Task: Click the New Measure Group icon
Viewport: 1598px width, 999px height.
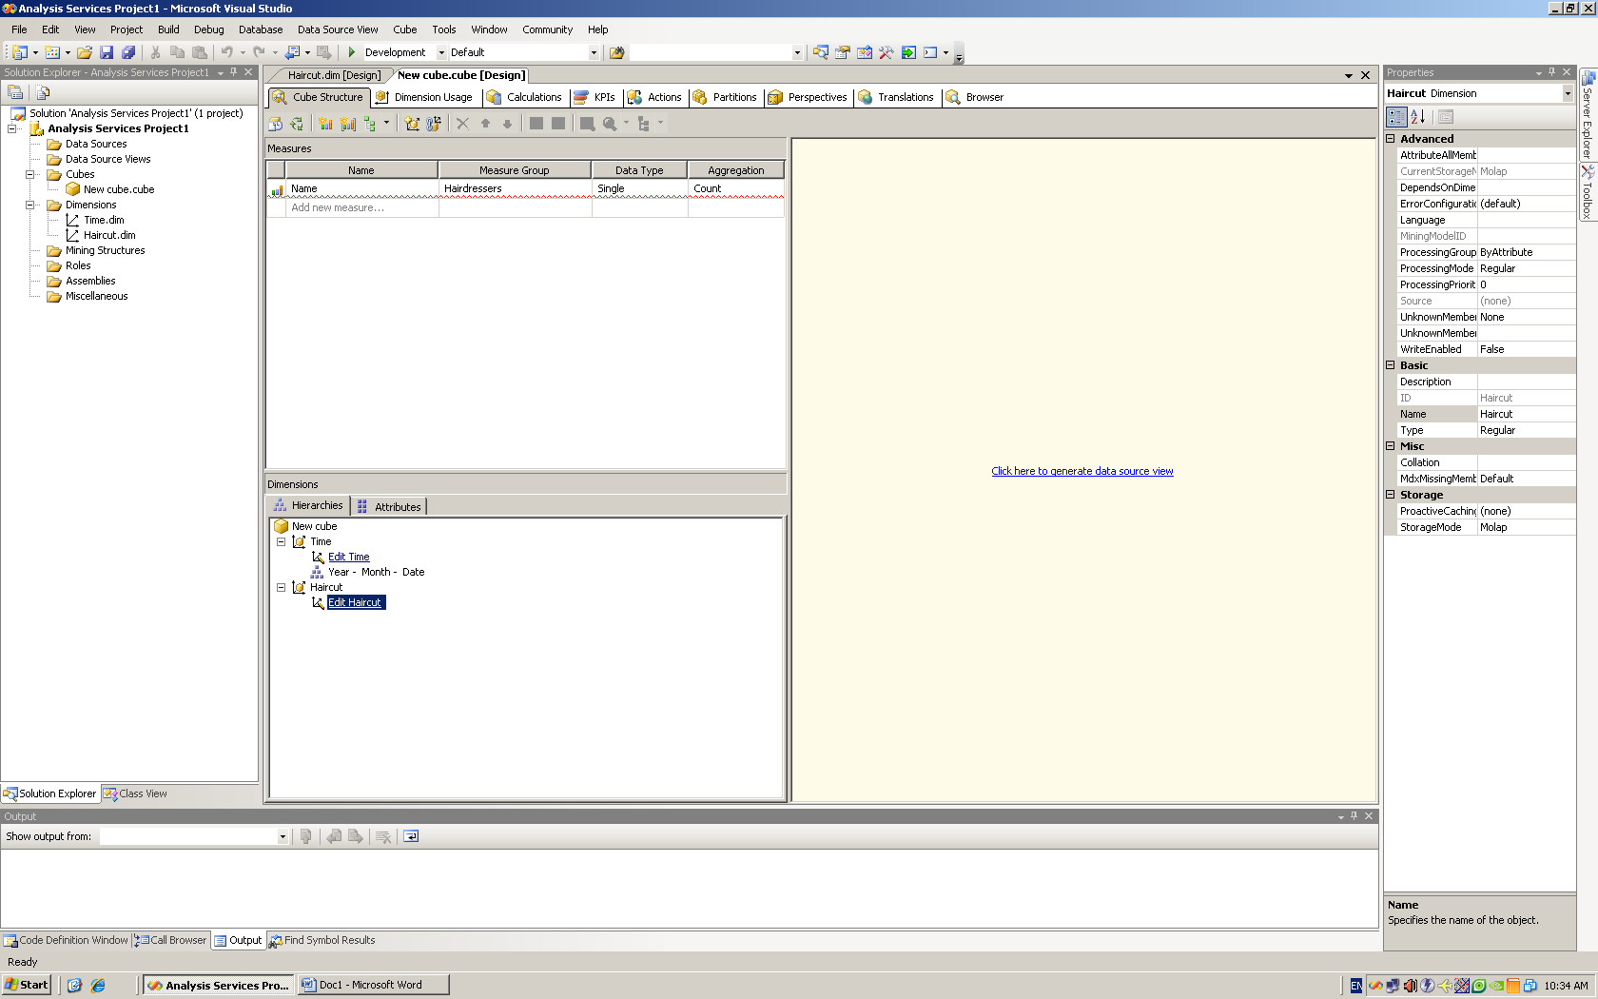Action: pyautogui.click(x=347, y=124)
